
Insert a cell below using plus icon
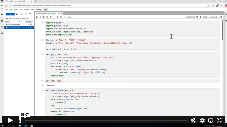(40, 17)
